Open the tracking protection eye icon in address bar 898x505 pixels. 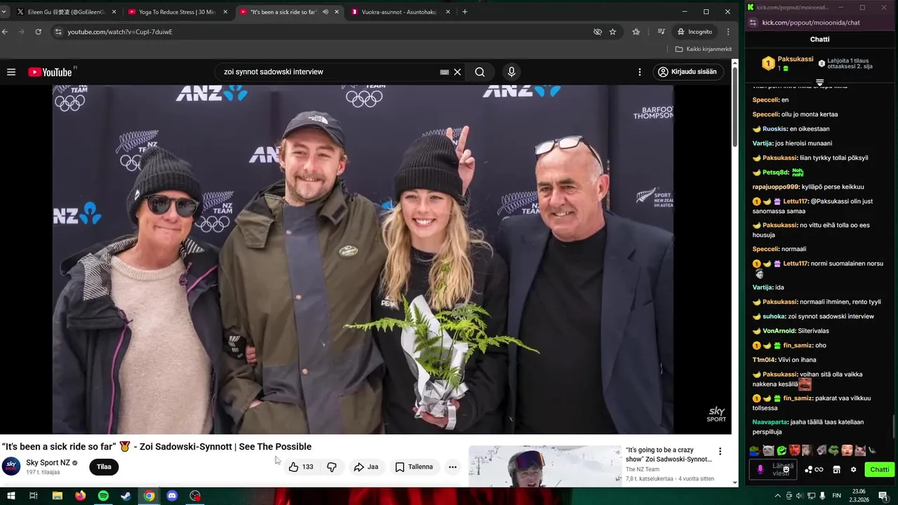(x=597, y=32)
